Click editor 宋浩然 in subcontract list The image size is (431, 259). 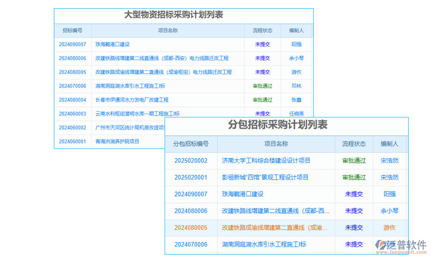(x=390, y=161)
